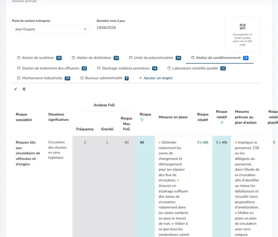Open the Bureaux administratifs tab
The height and width of the screenshot is (237, 278).
[104, 78]
